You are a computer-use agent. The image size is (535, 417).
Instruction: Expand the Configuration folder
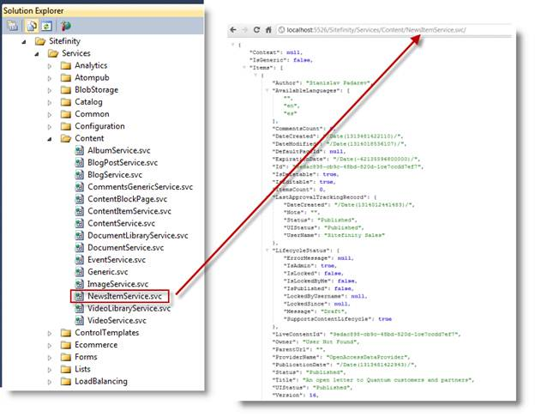point(50,127)
